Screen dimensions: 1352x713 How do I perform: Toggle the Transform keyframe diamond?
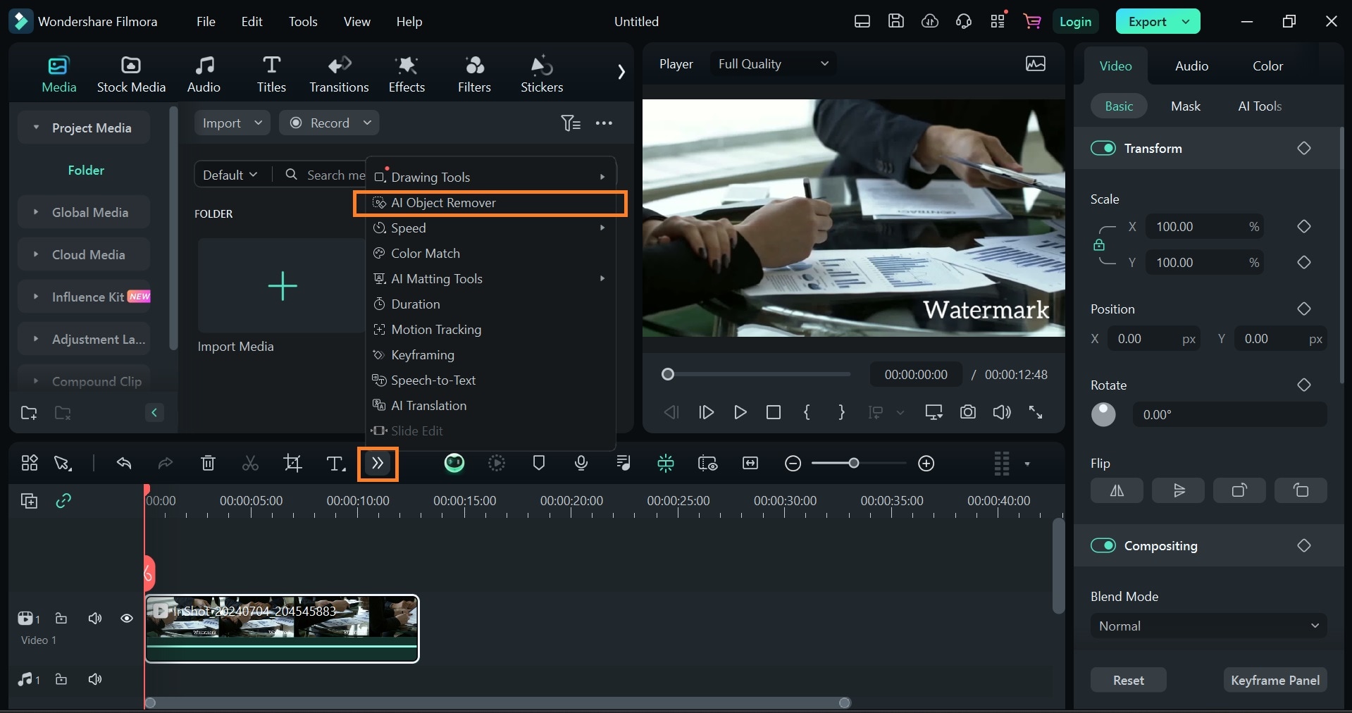pos(1304,148)
